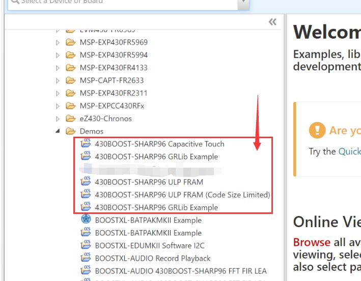Open the GRLib Example directly under Capacitive Touch
This screenshot has height=281, width=361.
pos(156,157)
